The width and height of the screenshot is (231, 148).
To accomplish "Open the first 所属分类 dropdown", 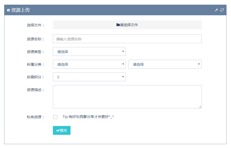I will tap(89, 64).
